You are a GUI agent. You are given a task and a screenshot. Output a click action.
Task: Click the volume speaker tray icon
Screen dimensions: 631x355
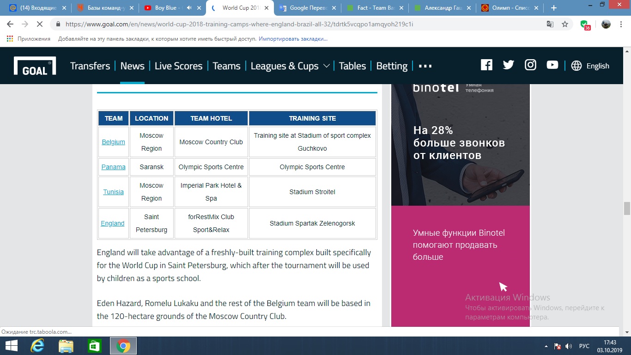569,346
